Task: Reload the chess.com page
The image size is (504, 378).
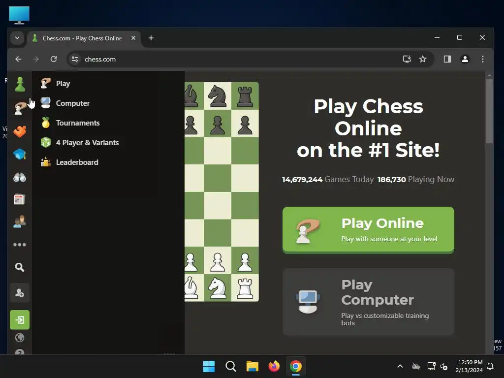Action: point(54,59)
